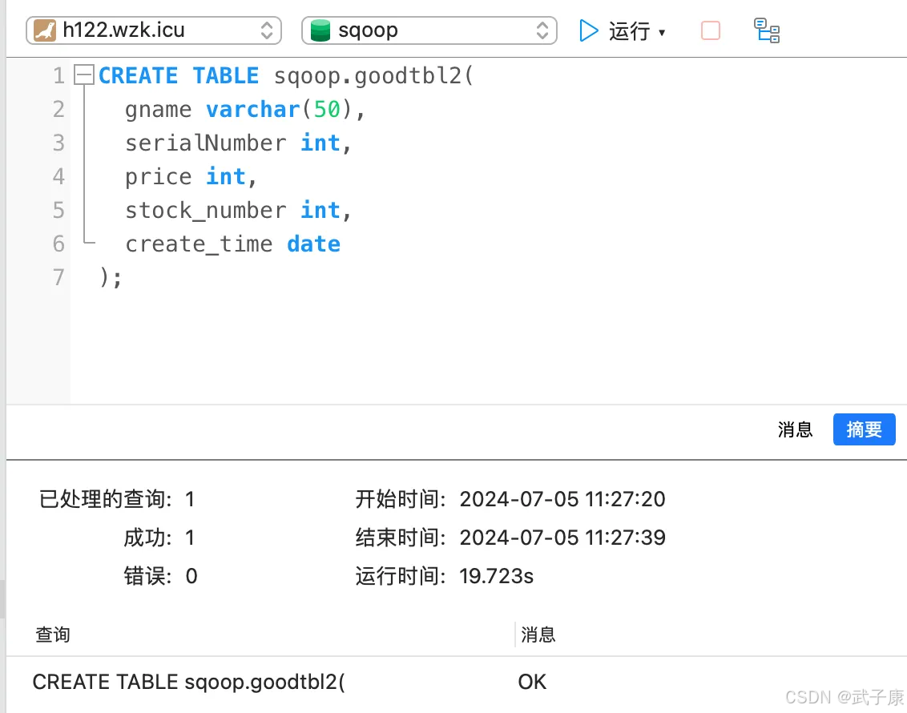Click the 运行时间 19.723s value
Screen dimensions: 907x713
pos(498,575)
